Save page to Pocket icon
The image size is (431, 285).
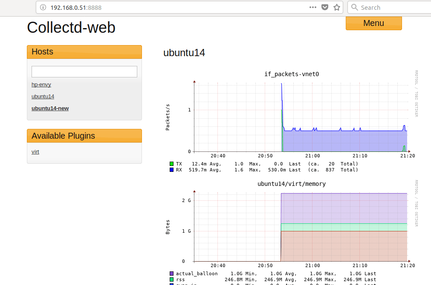click(x=324, y=7)
